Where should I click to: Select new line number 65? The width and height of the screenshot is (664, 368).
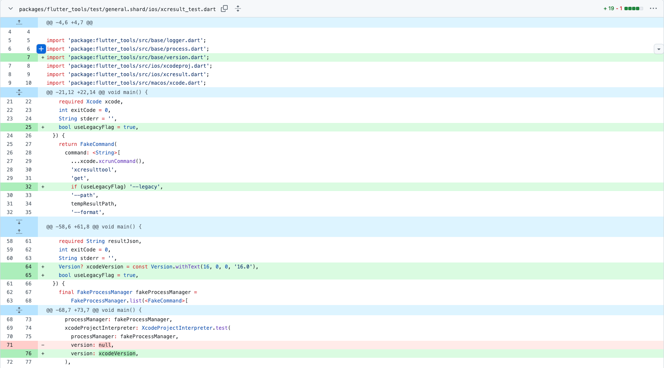(x=29, y=275)
